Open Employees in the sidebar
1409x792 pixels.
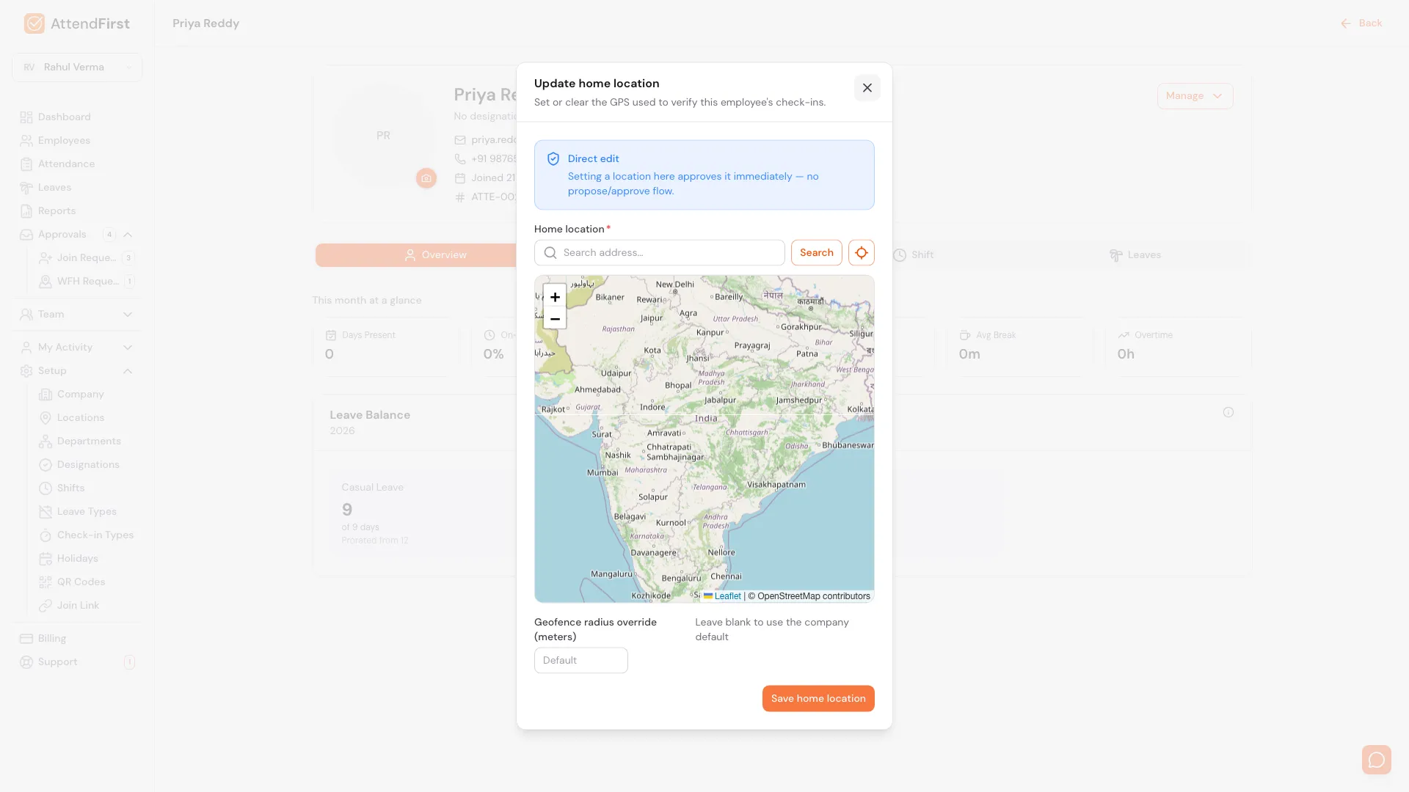pyautogui.click(x=77, y=141)
